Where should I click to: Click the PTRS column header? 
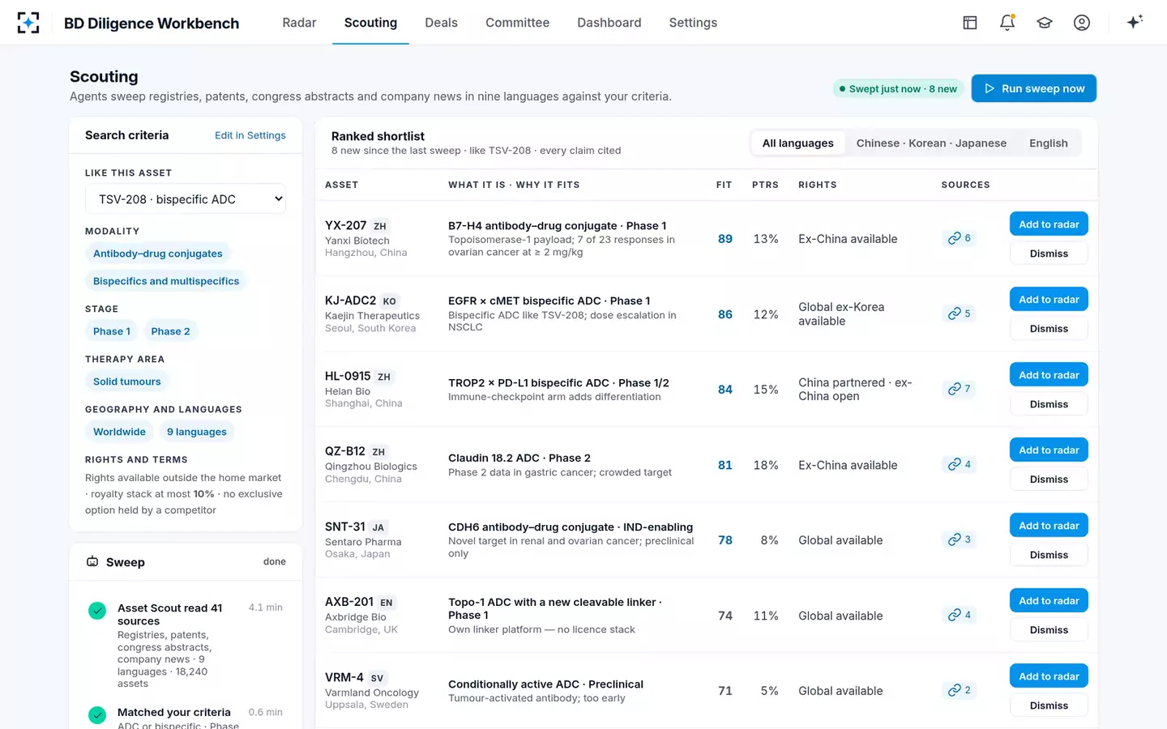pyautogui.click(x=765, y=185)
